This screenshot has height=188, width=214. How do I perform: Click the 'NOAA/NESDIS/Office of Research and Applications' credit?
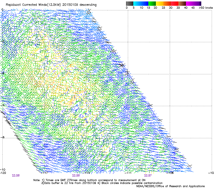click(x=170, y=186)
